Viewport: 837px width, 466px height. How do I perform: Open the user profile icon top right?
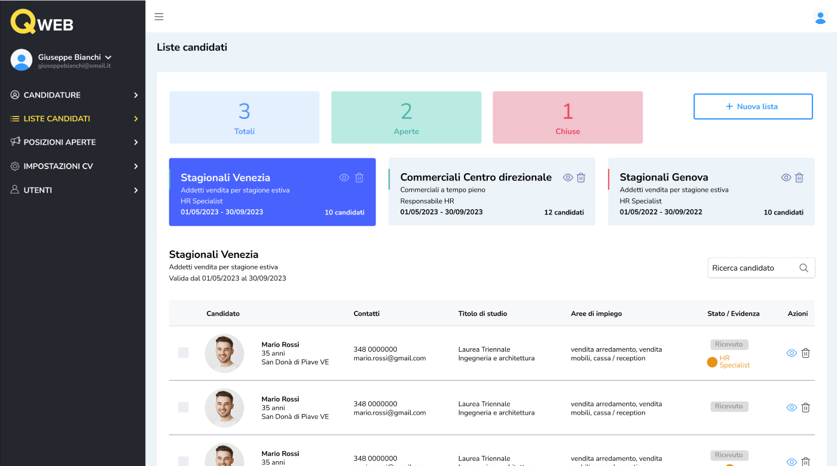click(820, 18)
